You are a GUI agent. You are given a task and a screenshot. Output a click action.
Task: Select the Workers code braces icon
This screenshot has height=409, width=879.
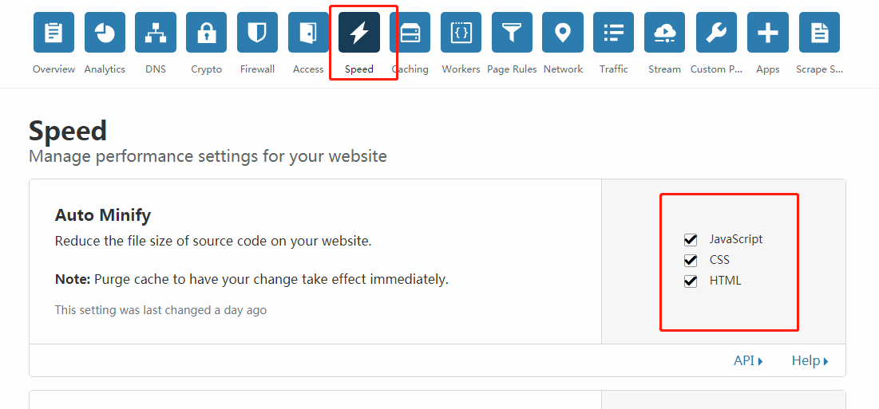(461, 33)
